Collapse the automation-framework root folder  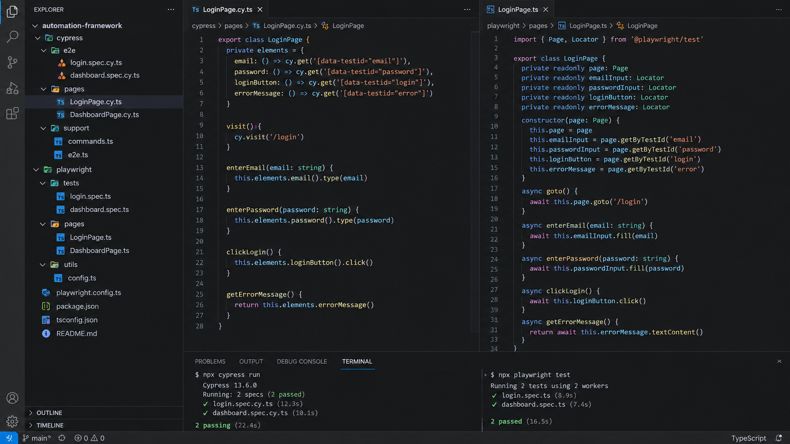coord(35,26)
